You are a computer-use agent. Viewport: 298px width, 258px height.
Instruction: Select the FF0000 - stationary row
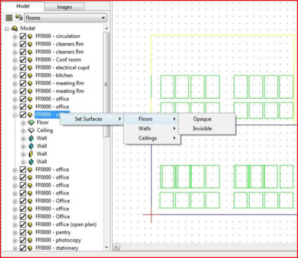[x=57, y=248]
